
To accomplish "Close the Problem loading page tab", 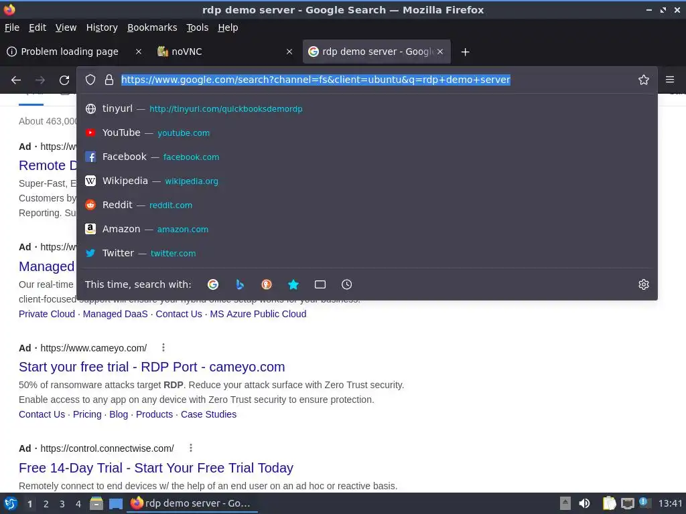I will 138,52.
